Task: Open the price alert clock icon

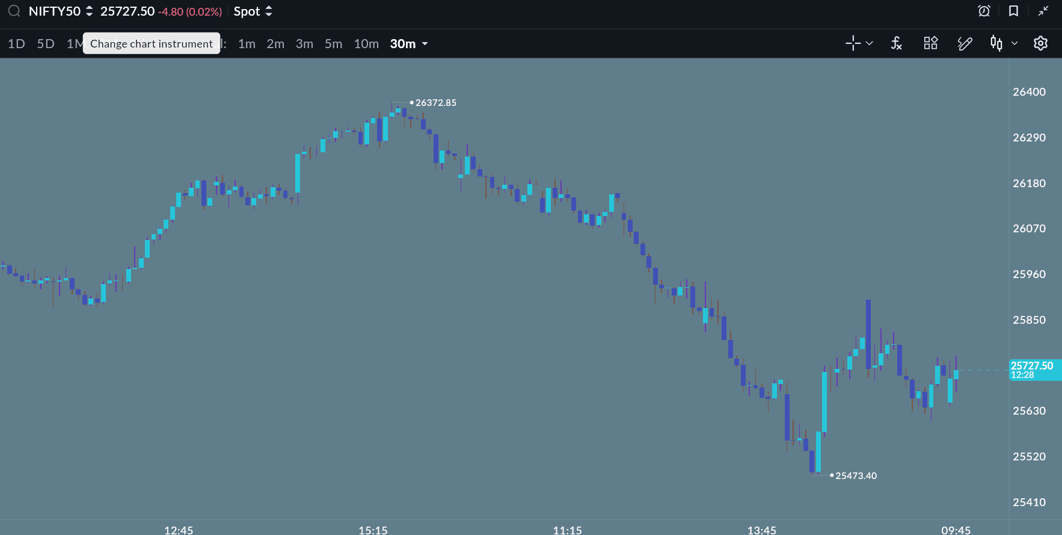Action: [x=984, y=11]
